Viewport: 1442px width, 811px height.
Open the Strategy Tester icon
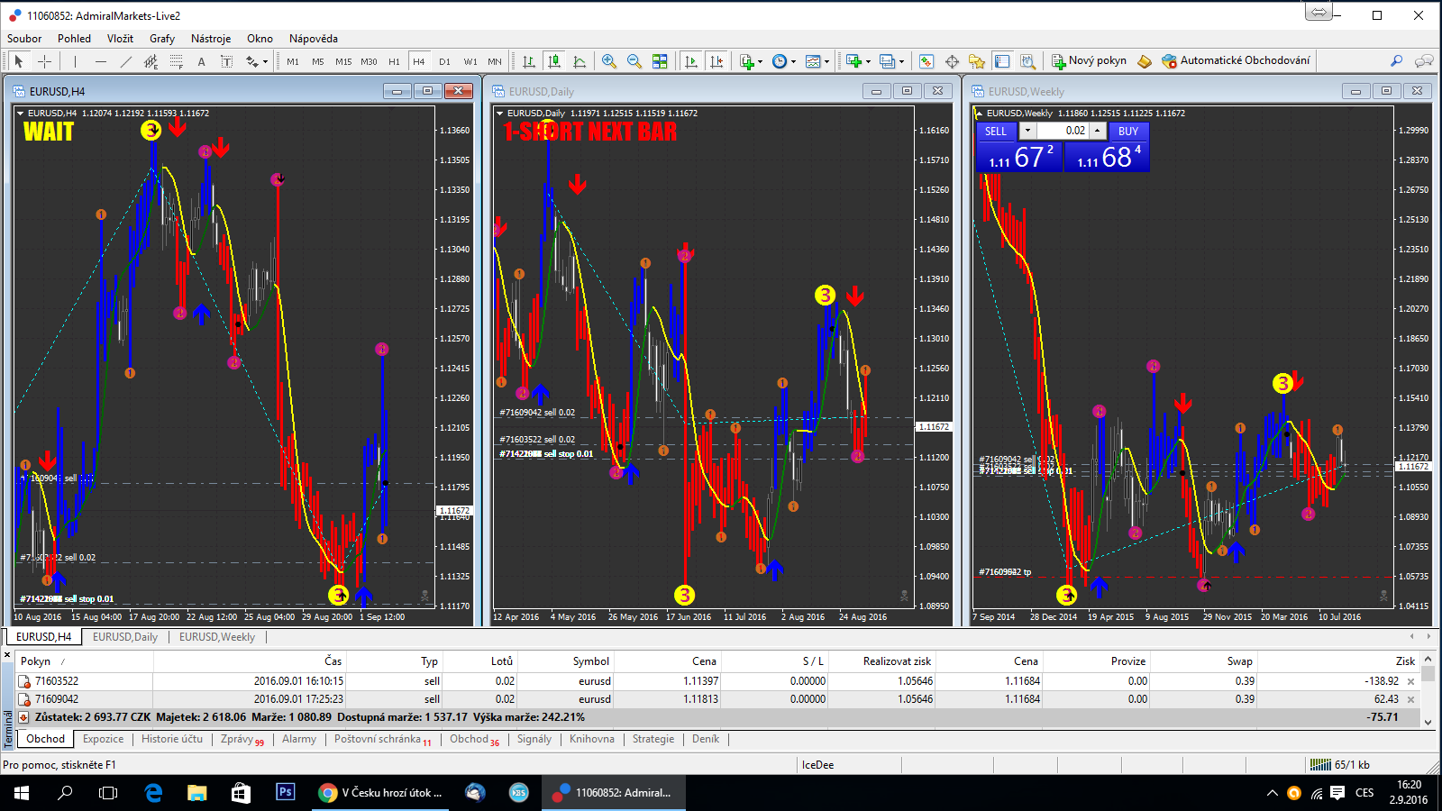(1027, 61)
